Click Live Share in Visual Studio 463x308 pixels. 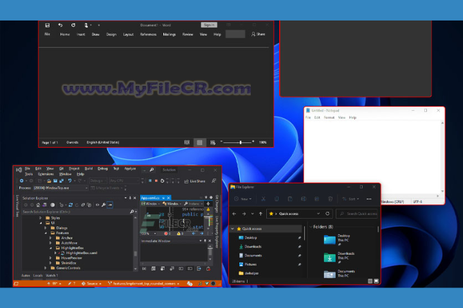[x=195, y=181]
